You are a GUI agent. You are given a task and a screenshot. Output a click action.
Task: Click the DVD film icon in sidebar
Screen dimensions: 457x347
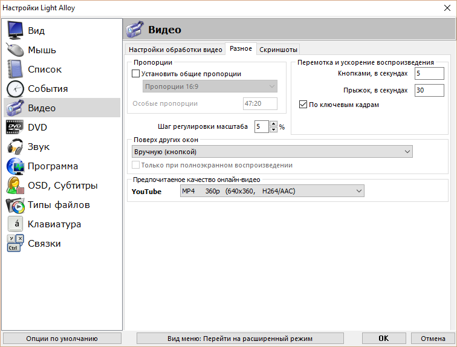(x=15, y=127)
